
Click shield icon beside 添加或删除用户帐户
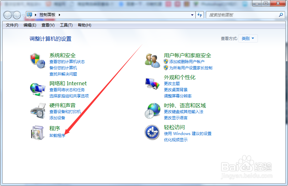click(x=166, y=62)
